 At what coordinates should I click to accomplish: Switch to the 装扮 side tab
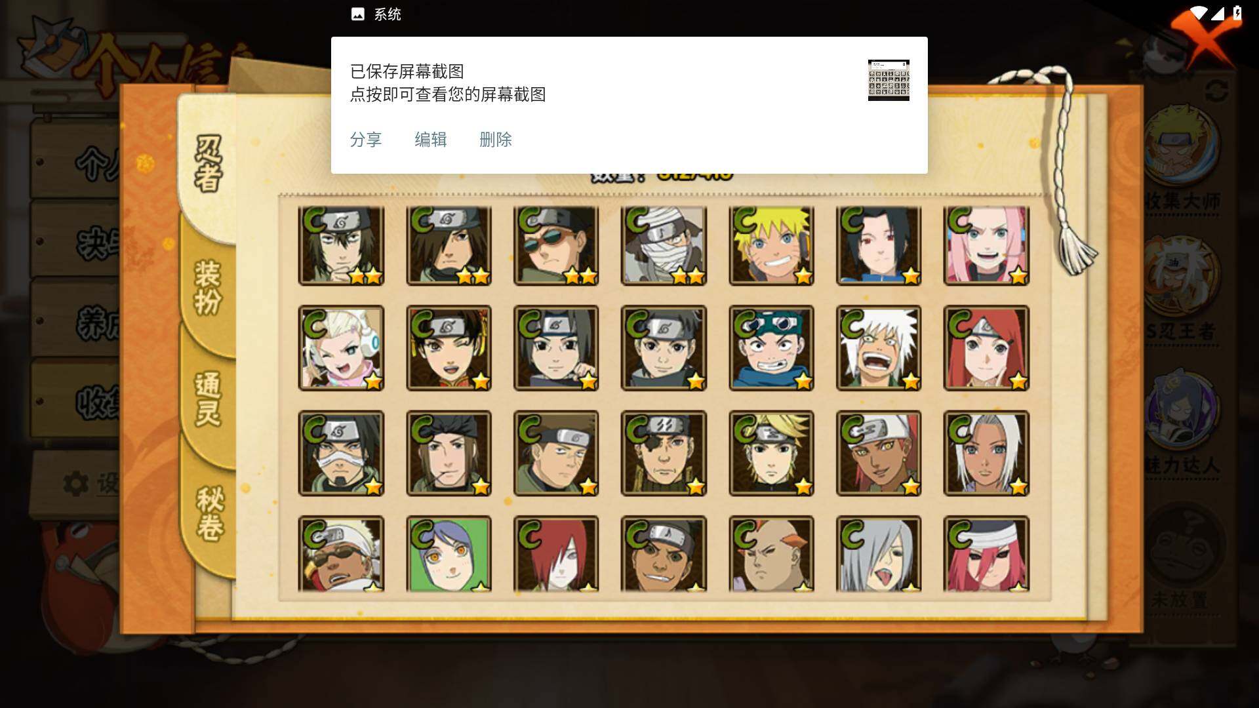[209, 288]
